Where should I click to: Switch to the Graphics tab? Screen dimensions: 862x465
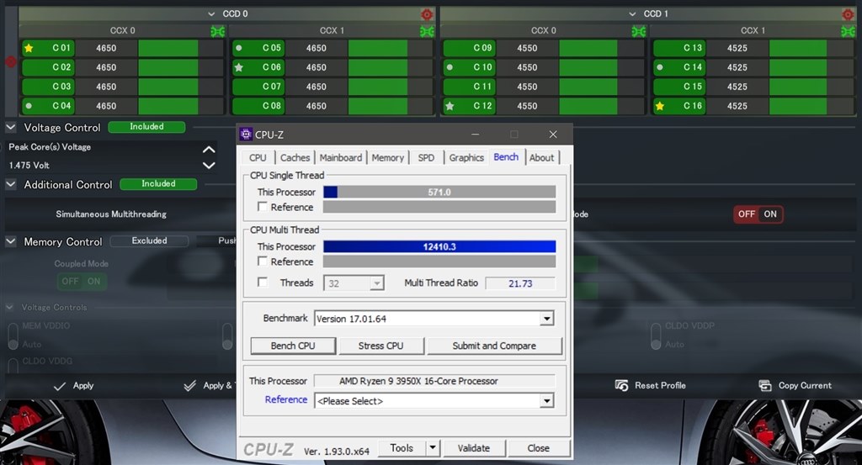coord(466,158)
